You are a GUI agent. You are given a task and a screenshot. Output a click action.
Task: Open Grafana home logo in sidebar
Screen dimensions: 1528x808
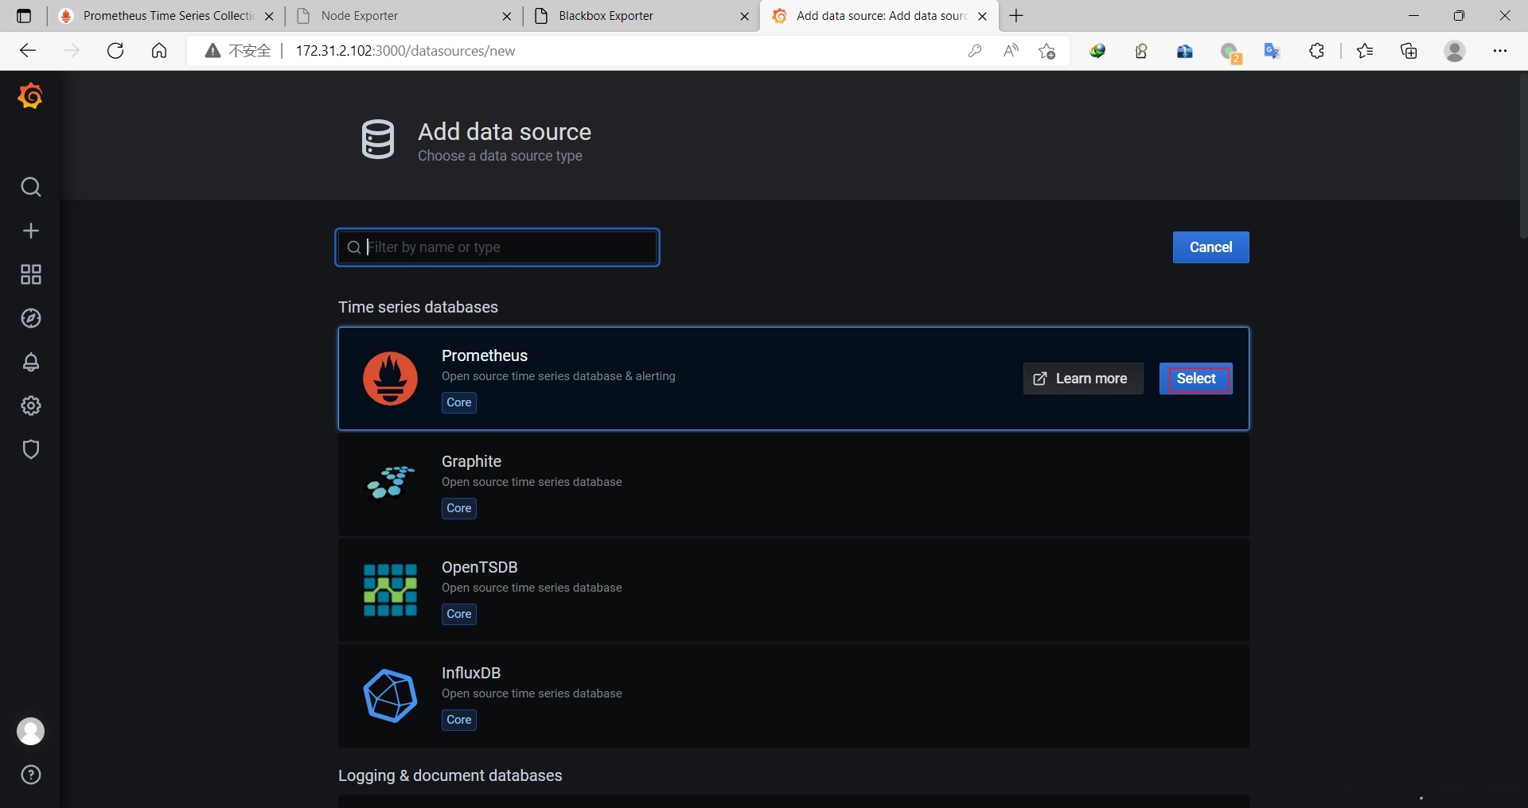click(30, 96)
